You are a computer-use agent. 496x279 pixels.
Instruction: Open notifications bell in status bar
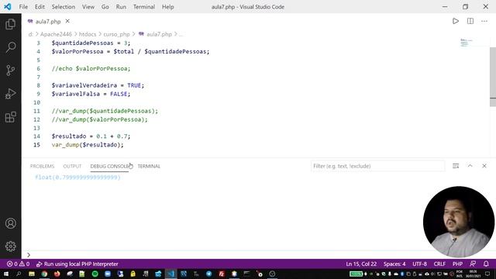486,263
